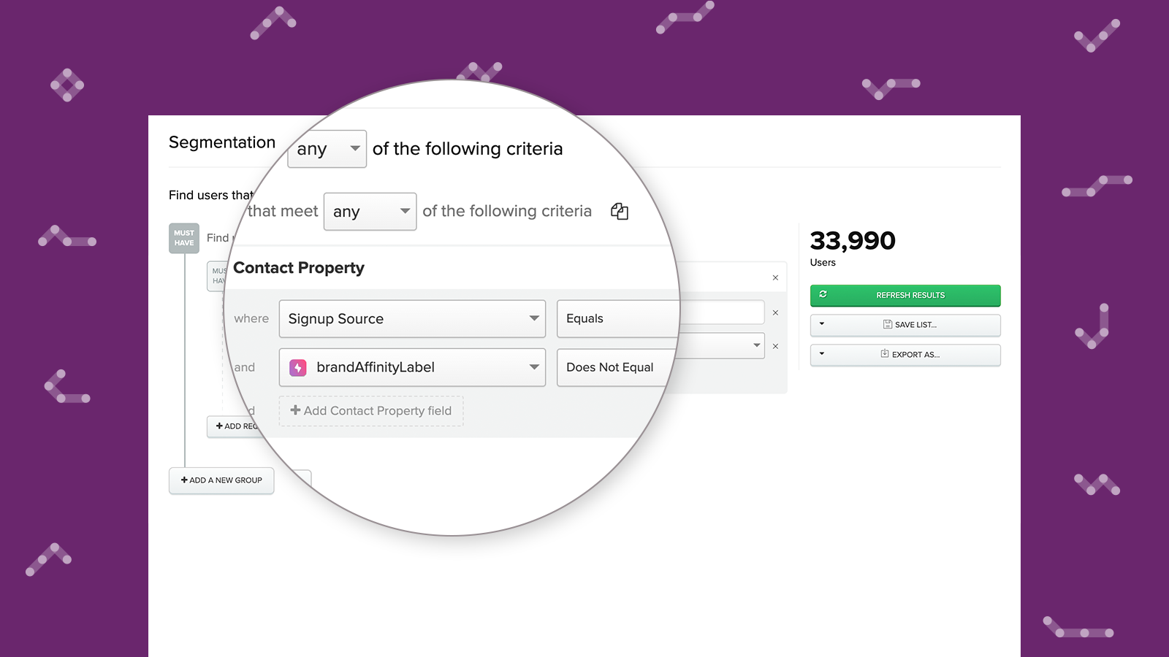Delete the brandAffinityLabel condition row
Viewport: 1169px width, 657px height.
[775, 347]
